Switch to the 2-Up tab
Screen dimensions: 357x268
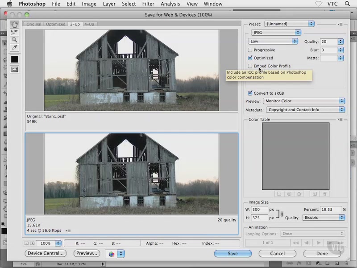[x=75, y=24]
